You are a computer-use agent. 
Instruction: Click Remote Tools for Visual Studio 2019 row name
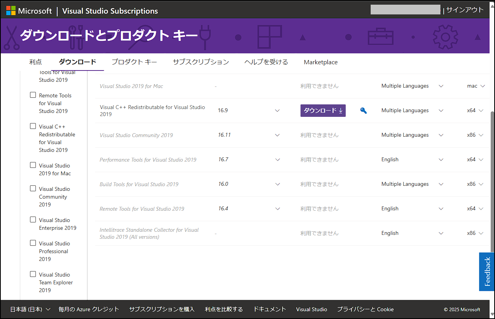tap(141, 209)
